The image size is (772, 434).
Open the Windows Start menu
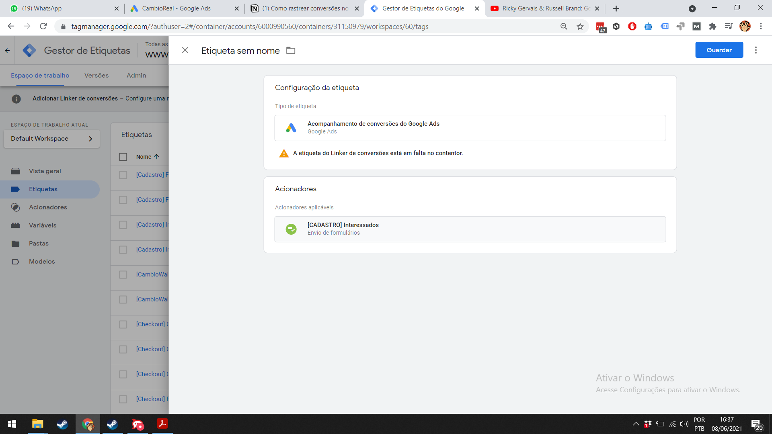pyautogui.click(x=12, y=424)
